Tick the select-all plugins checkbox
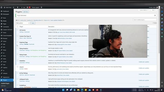This screenshot has width=164, height=92. (x=17, y=27)
